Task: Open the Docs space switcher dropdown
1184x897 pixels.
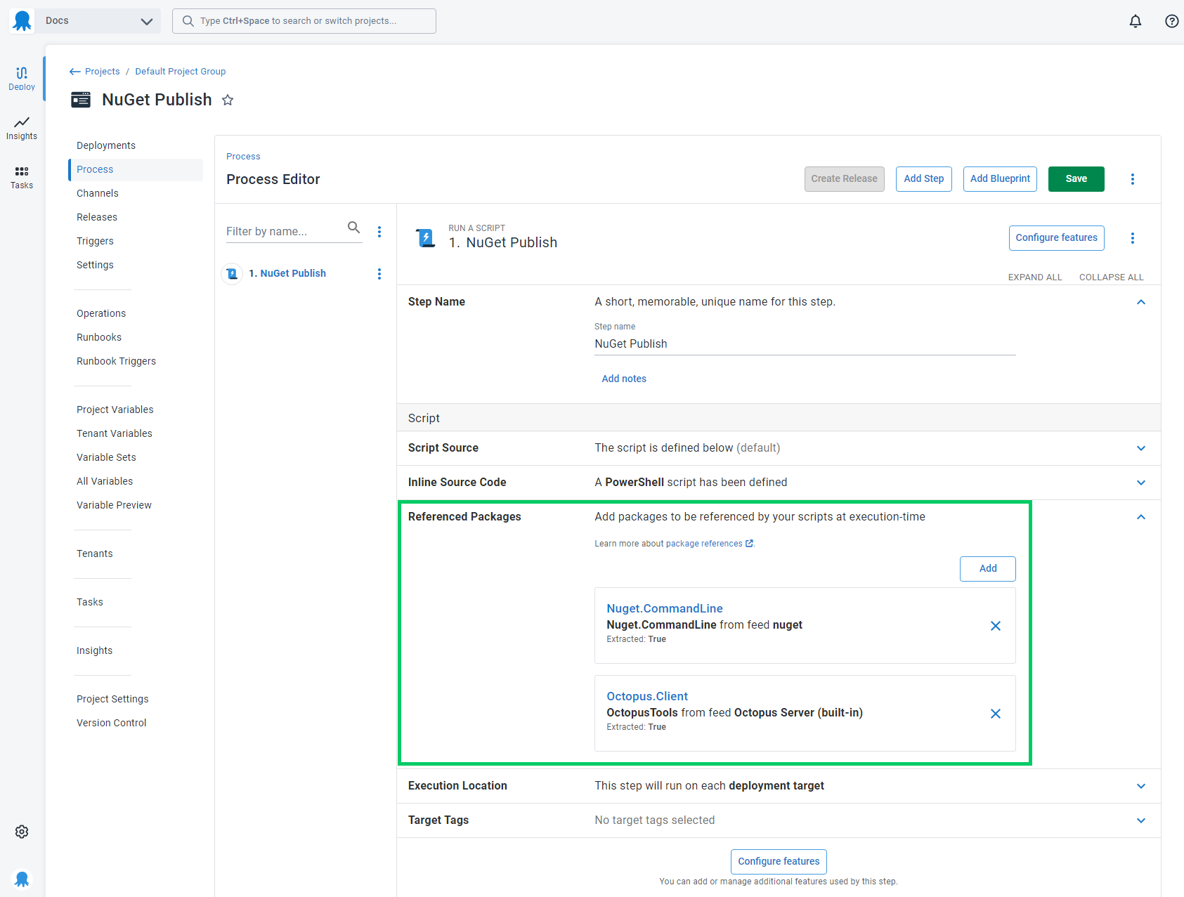Action: pyautogui.click(x=98, y=21)
